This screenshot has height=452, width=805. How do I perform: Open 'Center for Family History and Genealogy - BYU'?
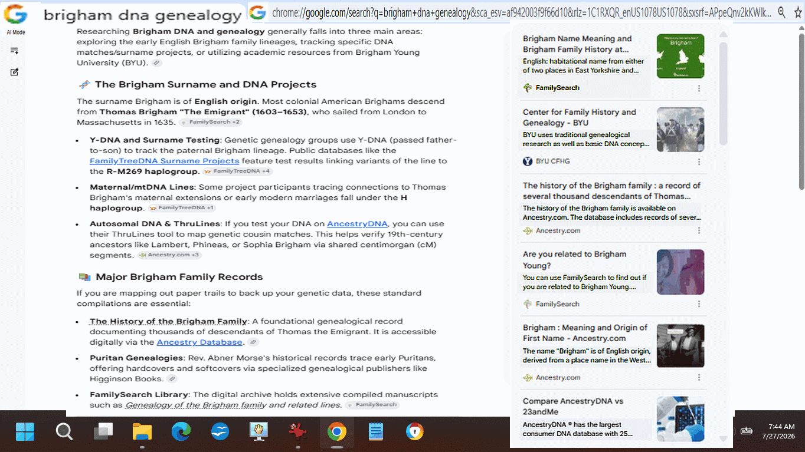pos(580,117)
